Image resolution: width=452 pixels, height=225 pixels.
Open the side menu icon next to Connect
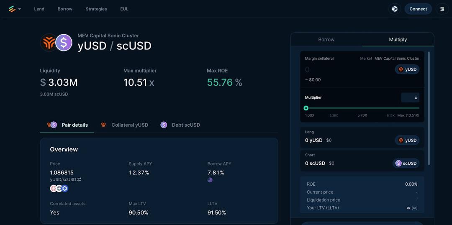pos(442,9)
